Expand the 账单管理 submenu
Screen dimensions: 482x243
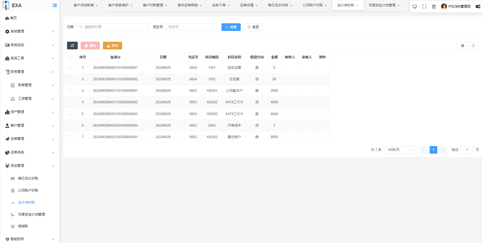(30, 85)
